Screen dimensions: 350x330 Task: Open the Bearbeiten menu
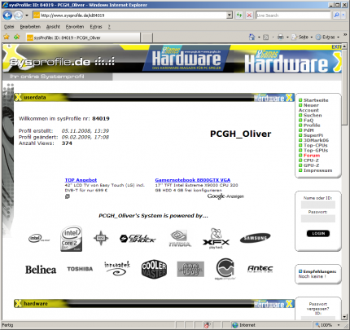point(30,27)
